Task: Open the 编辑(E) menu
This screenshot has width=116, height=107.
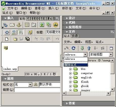Action: point(26,8)
